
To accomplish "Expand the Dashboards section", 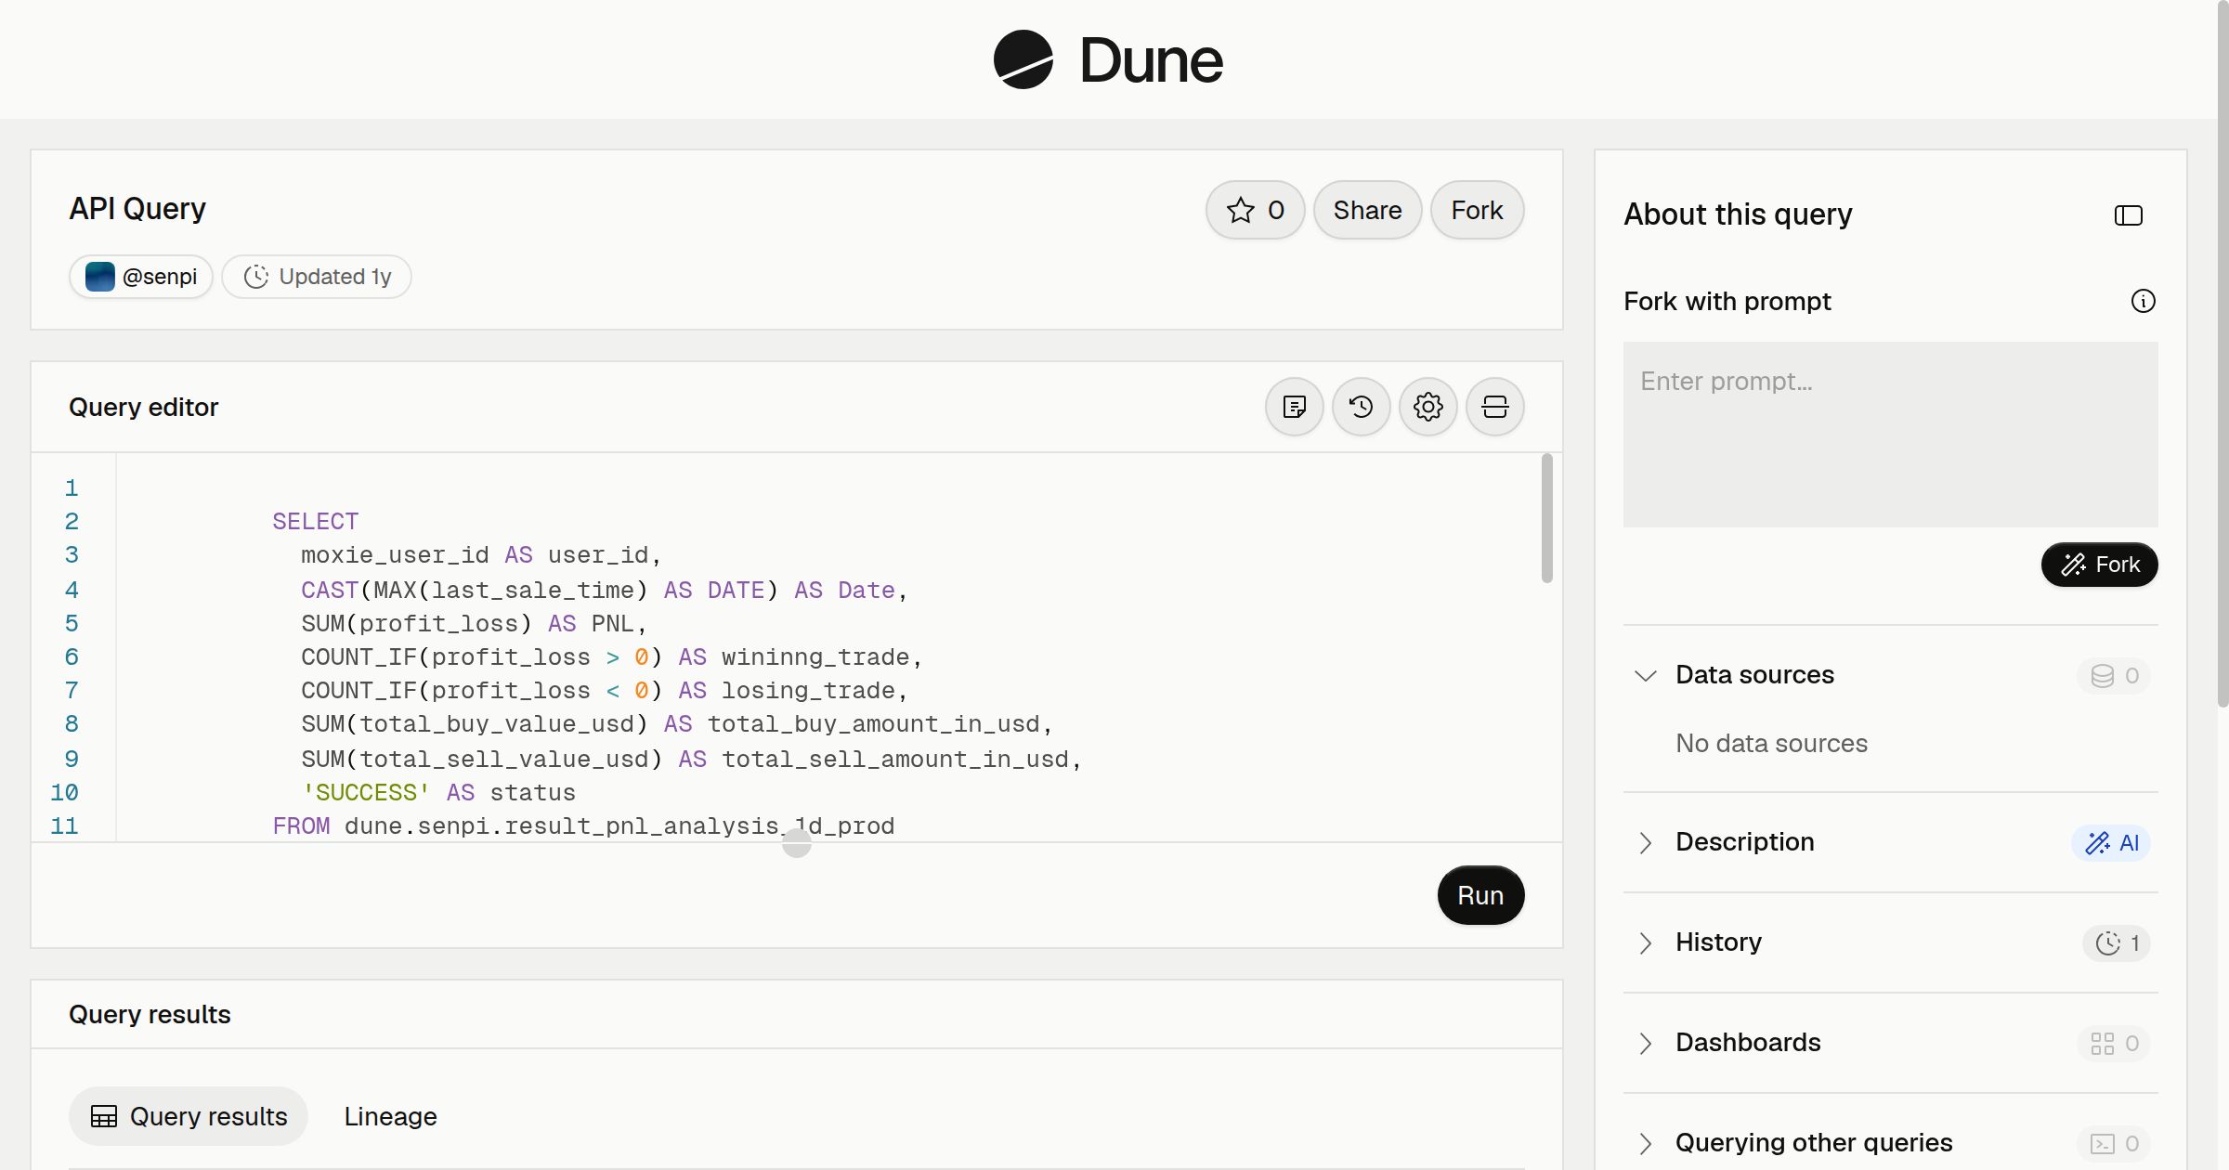I will tap(1645, 1043).
